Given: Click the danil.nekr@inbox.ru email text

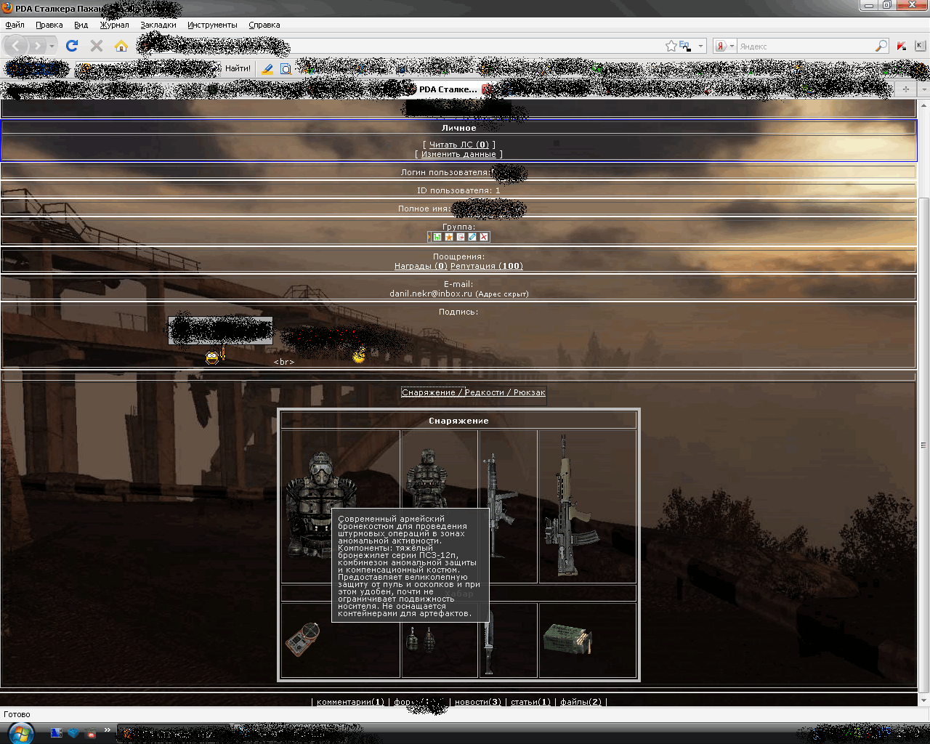Looking at the screenshot, I should [431, 294].
